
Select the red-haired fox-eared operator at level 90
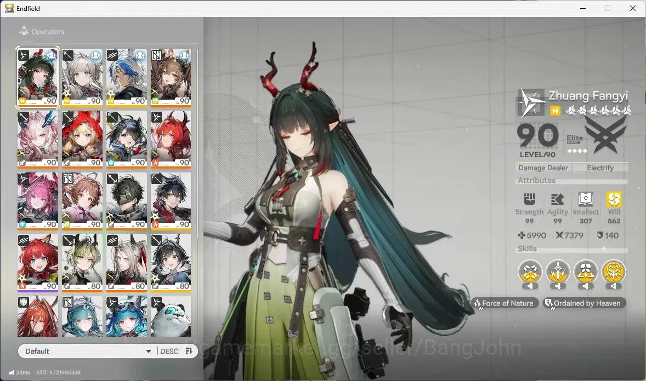(x=38, y=263)
